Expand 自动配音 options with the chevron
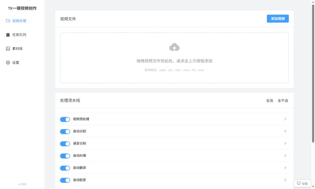The width and height of the screenshot is (315, 189). point(285,180)
